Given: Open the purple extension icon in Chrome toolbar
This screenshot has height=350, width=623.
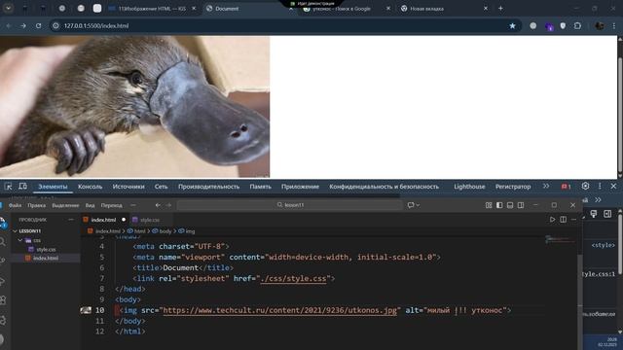Looking at the screenshot, I should tap(549, 26).
